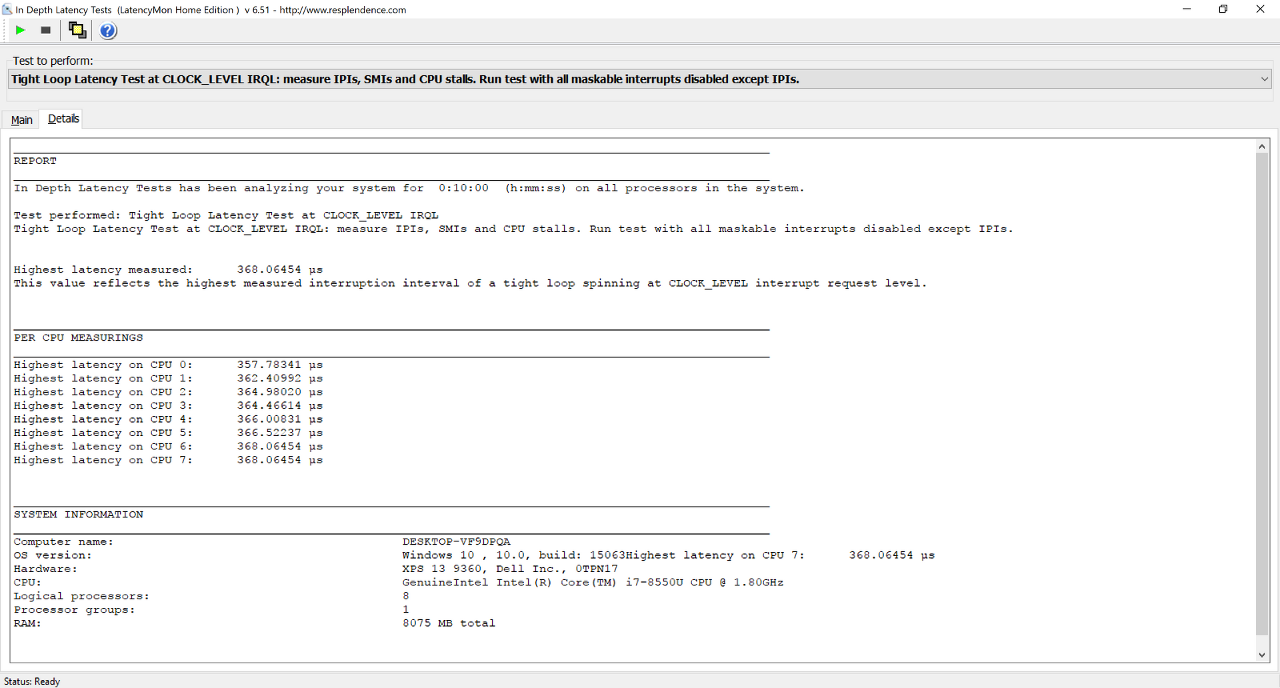
Task: Restore down the In Depth Latency Tests window
Action: (1223, 9)
